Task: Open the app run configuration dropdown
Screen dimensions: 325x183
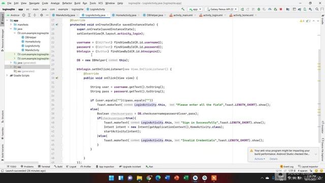Action: [195, 9]
